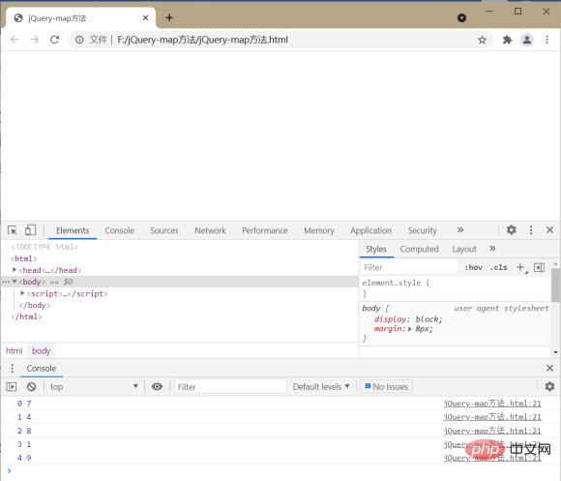Image resolution: width=561 pixels, height=481 pixels.
Task: Click the display: block property value
Action: [428, 318]
